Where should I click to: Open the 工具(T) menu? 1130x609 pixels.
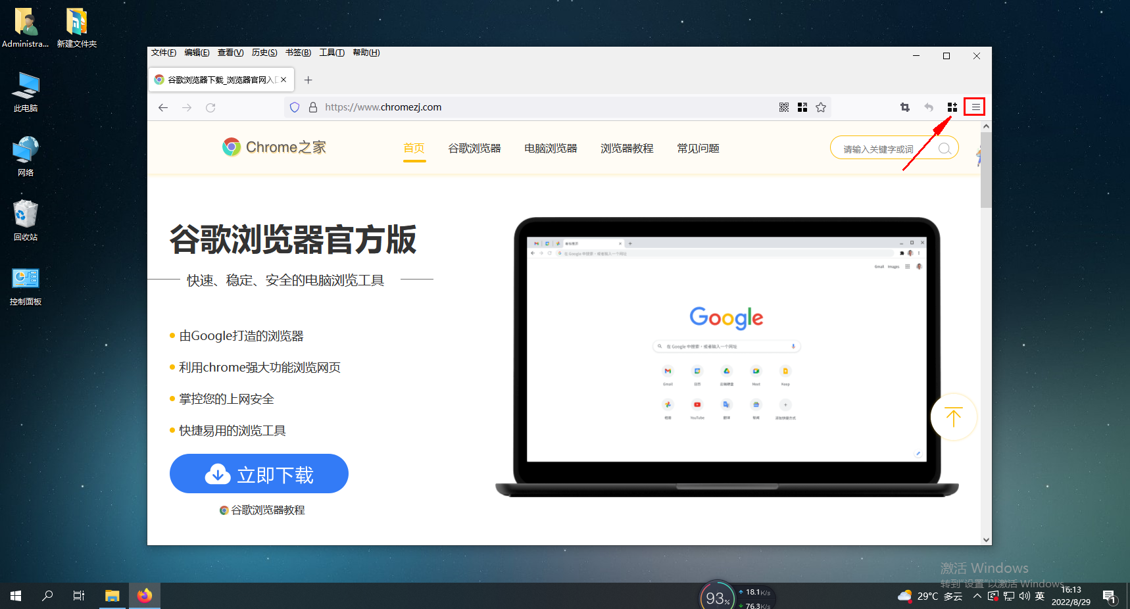pos(332,53)
